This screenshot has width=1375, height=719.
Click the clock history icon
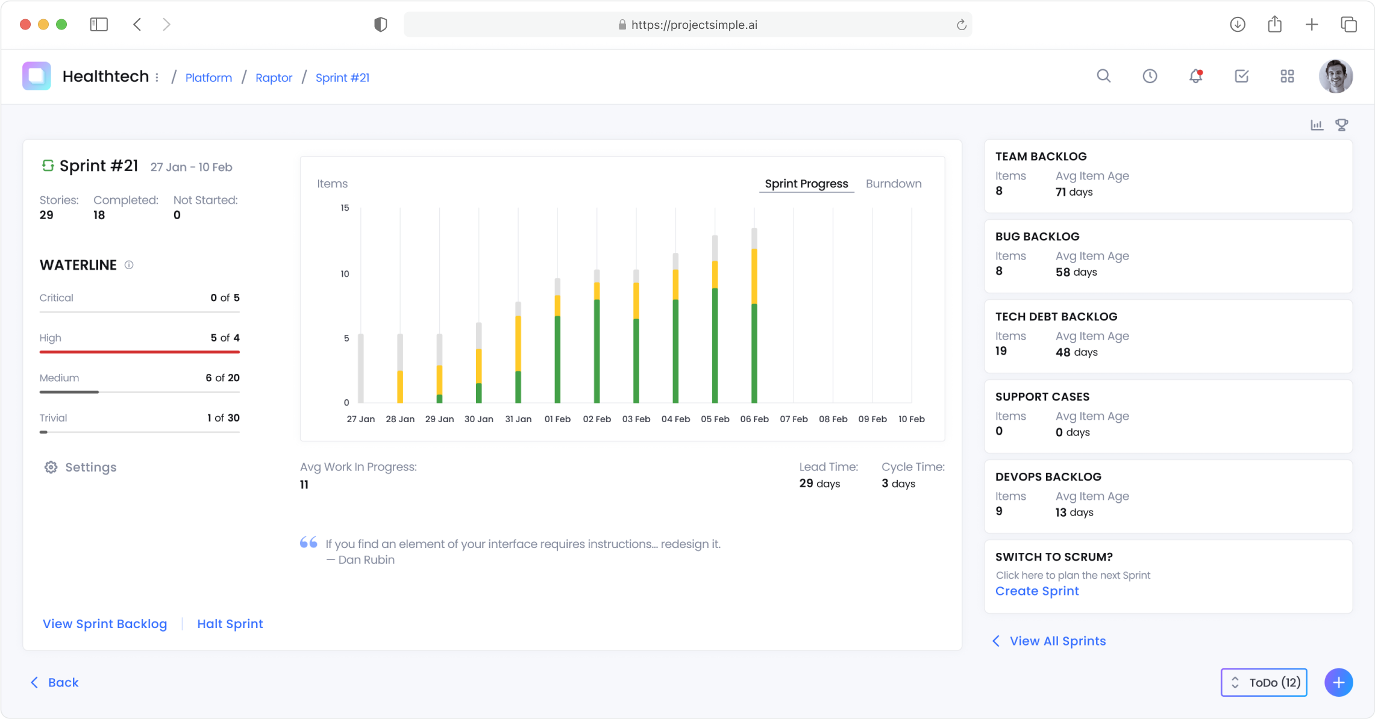coord(1150,76)
